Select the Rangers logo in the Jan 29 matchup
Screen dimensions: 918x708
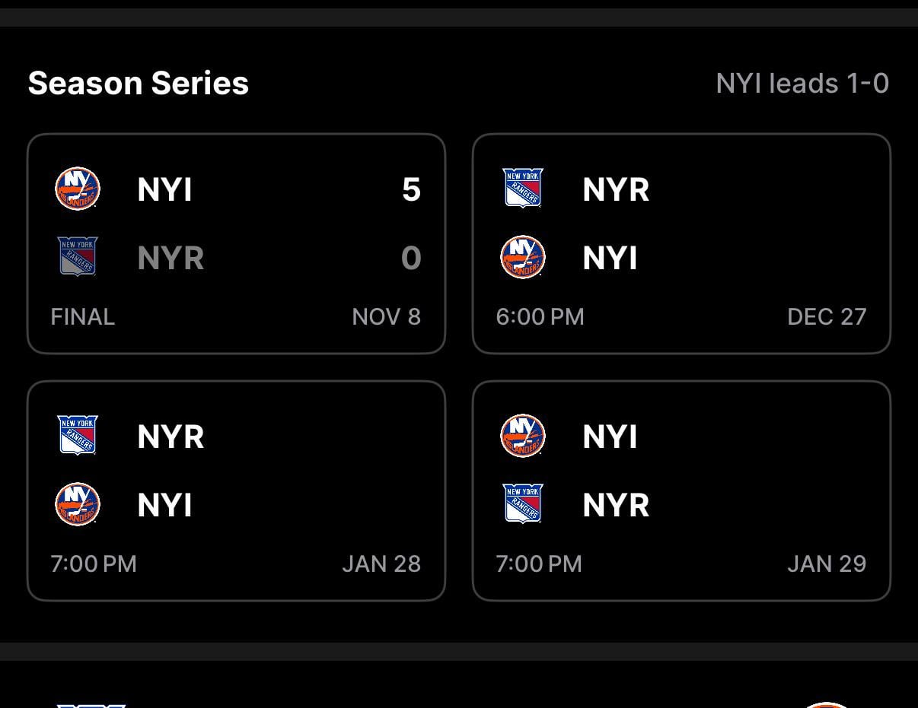(x=523, y=504)
